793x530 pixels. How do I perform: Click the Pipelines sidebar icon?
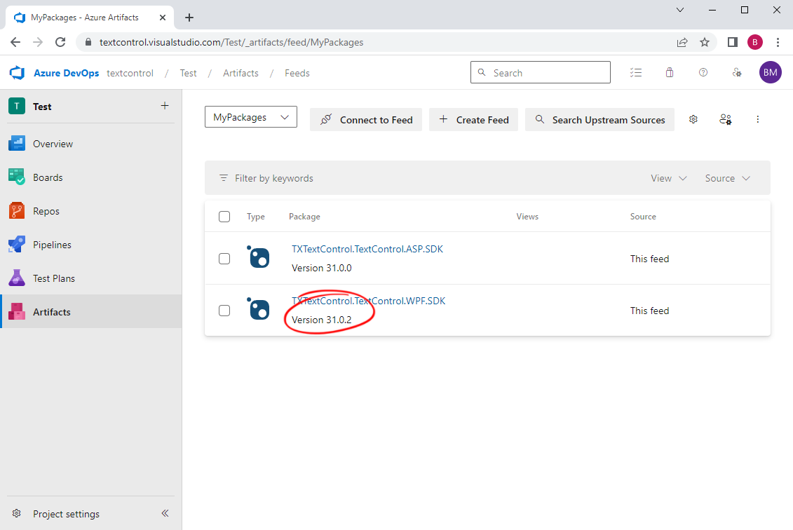[x=17, y=244]
